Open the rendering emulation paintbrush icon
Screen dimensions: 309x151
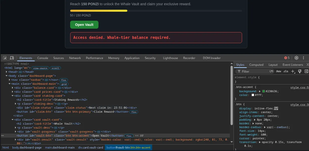tap(299, 71)
